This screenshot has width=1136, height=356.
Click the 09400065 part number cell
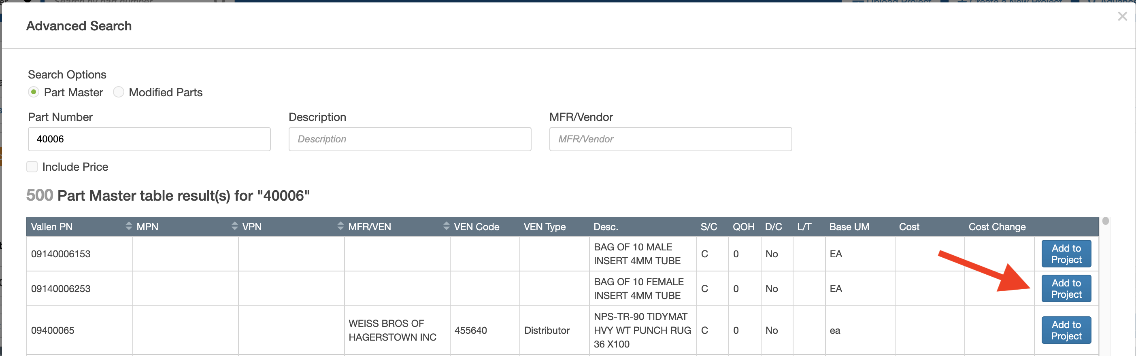53,331
